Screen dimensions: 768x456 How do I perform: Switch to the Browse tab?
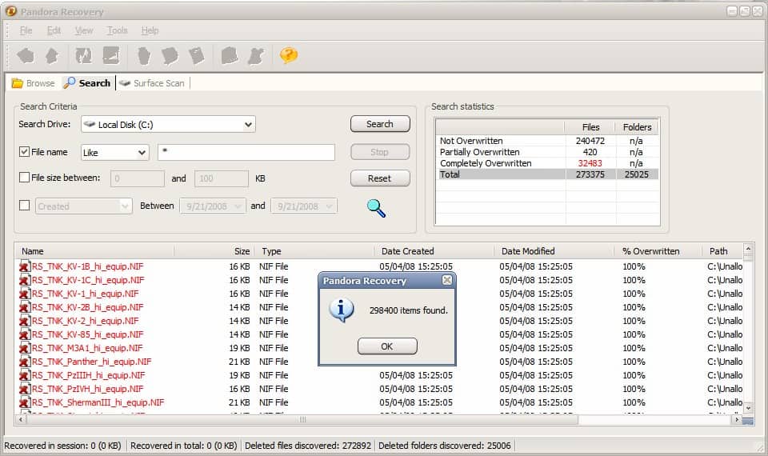[34, 83]
